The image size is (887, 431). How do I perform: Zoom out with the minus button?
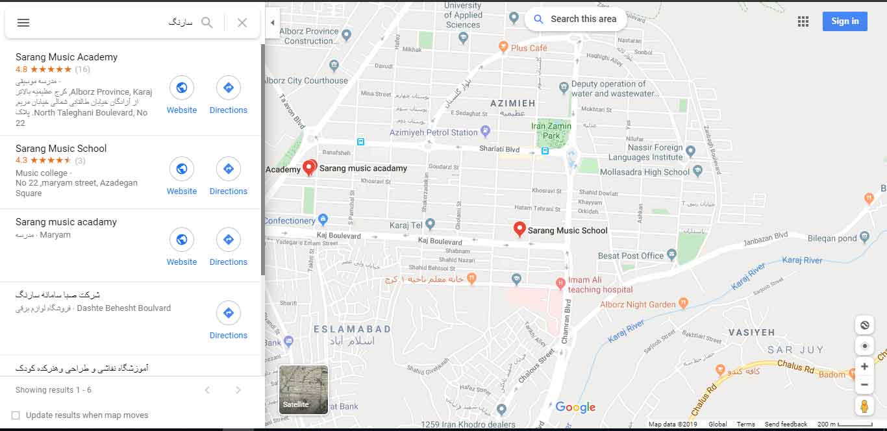[864, 385]
